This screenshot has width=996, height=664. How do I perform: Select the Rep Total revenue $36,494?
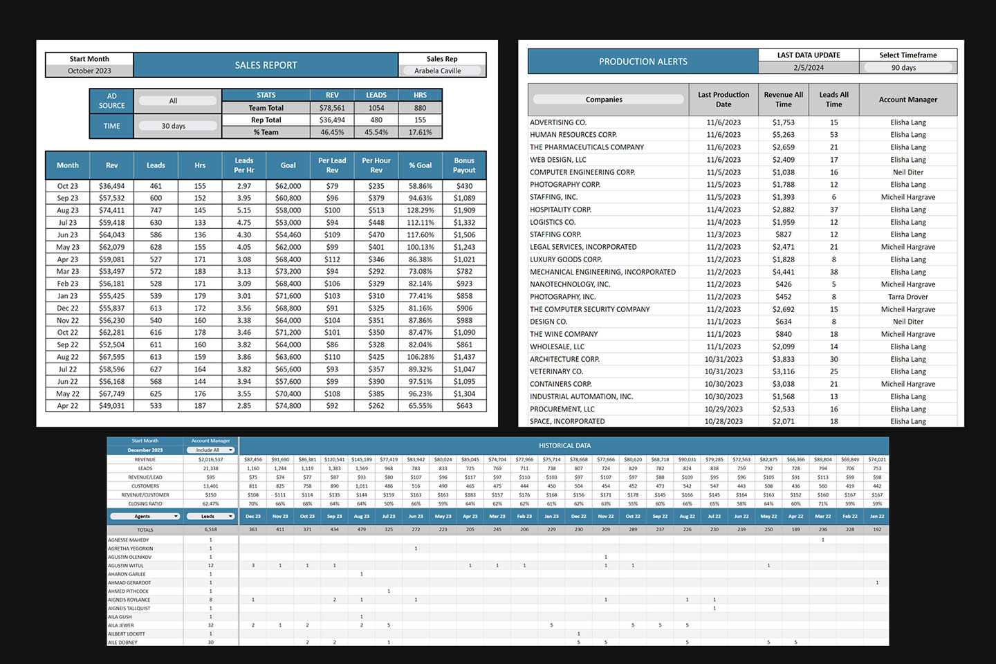(x=332, y=120)
